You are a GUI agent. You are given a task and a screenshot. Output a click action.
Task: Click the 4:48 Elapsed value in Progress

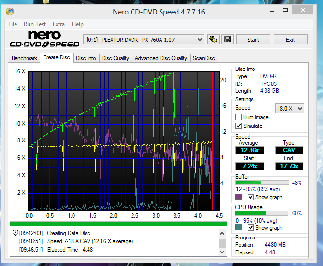tap(270, 252)
